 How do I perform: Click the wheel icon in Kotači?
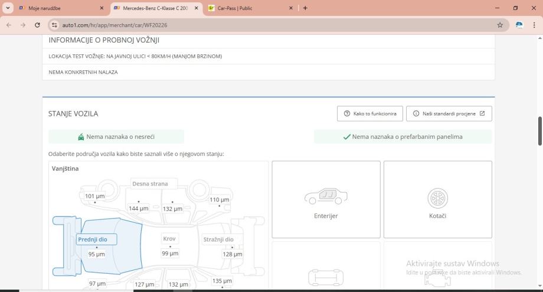tap(438, 198)
